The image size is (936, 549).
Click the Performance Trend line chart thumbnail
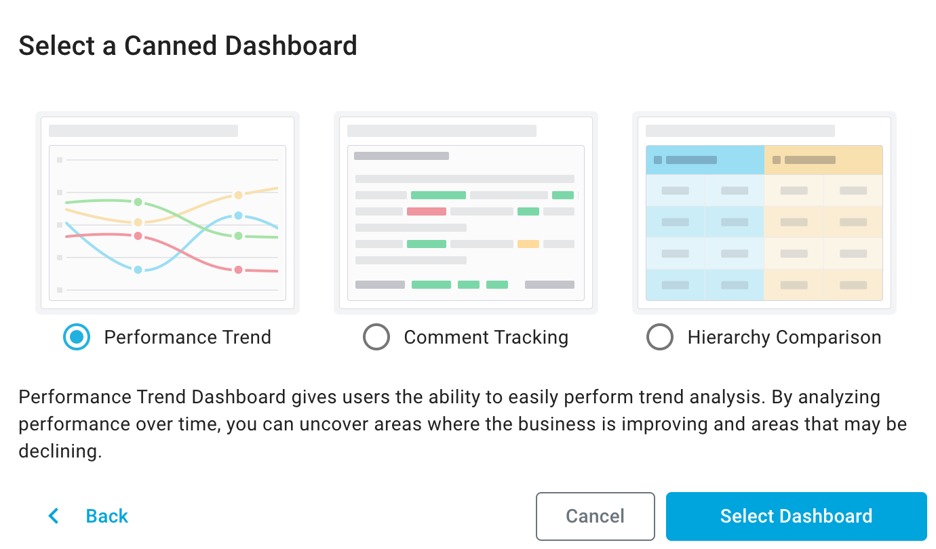[x=168, y=213]
